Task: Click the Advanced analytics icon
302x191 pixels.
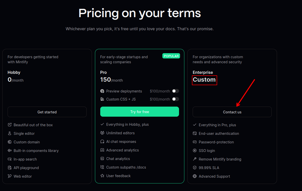Action: pos(102,150)
